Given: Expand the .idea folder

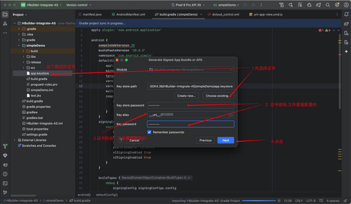Looking at the screenshot, I should pyautogui.click(x=19, y=34).
